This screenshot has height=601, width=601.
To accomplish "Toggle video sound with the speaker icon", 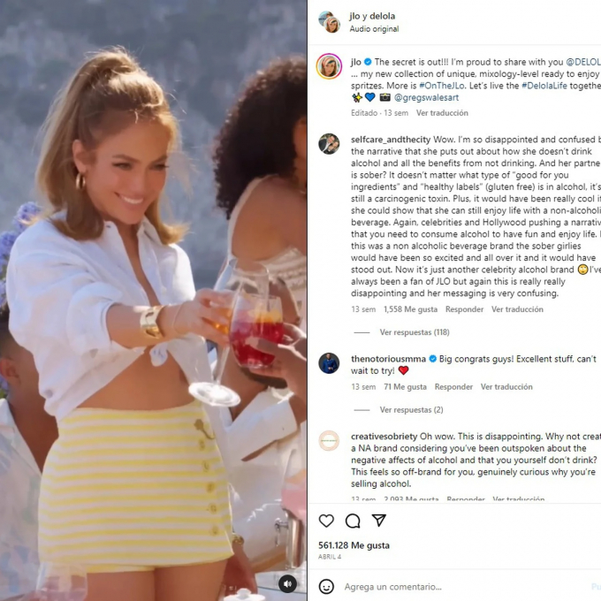I will click(287, 583).
